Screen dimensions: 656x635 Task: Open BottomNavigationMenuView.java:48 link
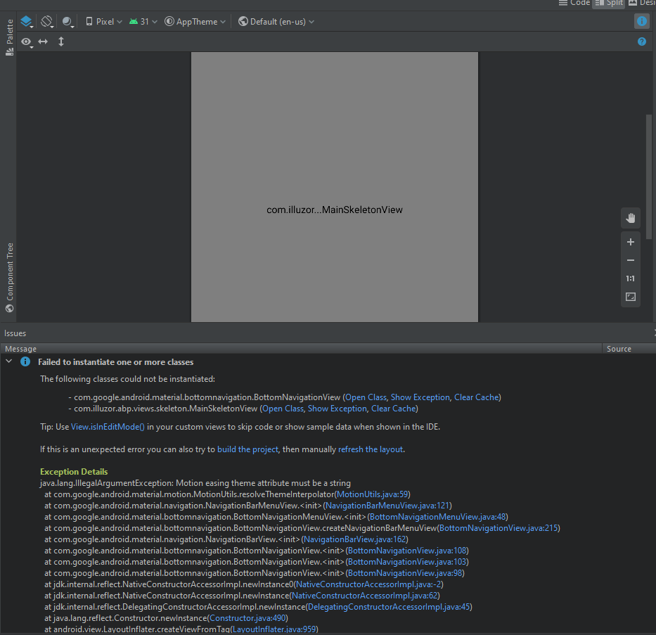pyautogui.click(x=437, y=517)
